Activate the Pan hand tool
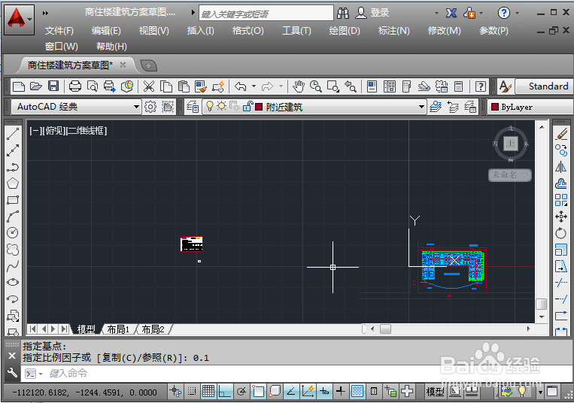This screenshot has height=403, width=574. 299,86
